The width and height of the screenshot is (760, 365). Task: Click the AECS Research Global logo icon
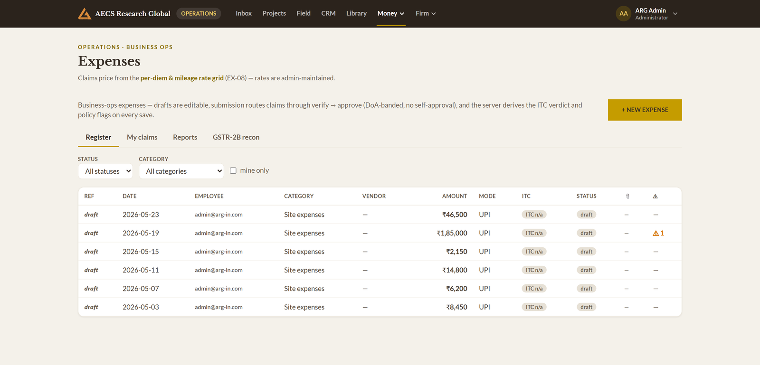click(x=85, y=13)
